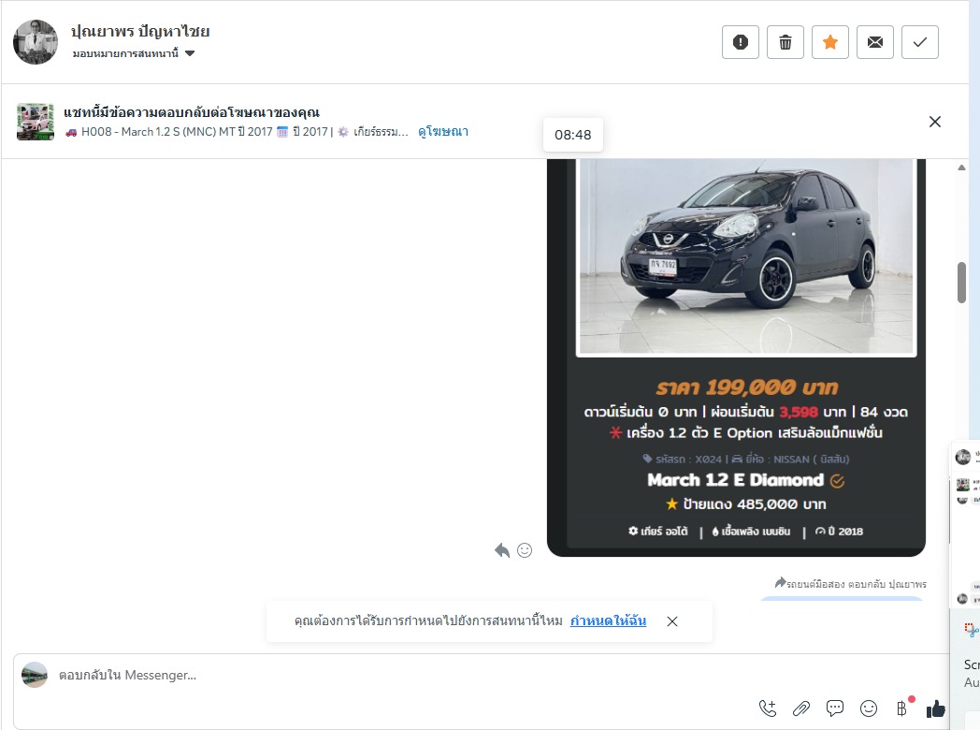
Task: Mark conversation done with checkmark icon
Action: click(x=920, y=42)
